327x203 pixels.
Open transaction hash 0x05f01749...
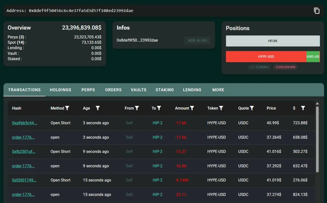pyautogui.click(x=24, y=180)
